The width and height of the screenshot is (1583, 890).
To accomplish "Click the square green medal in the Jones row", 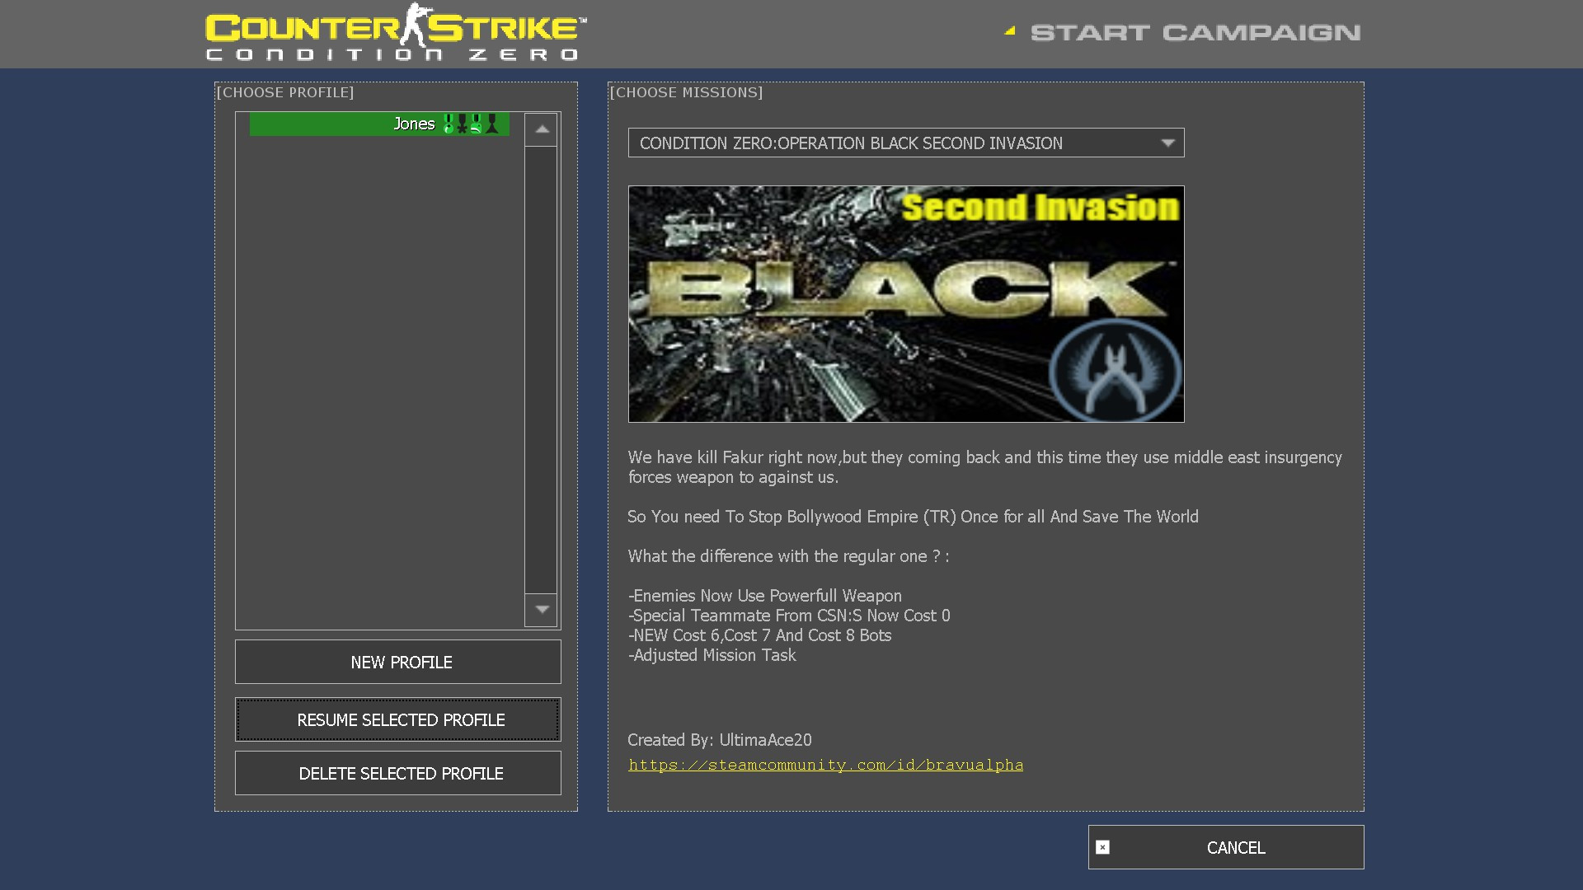I will coord(477,124).
